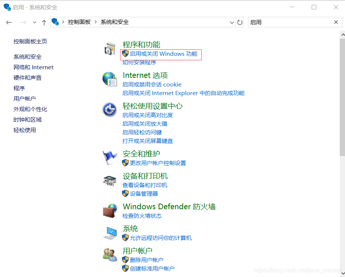Screen dimensions: 345x277
Task: Open the Programs and Features category icon
Action: [110, 49]
